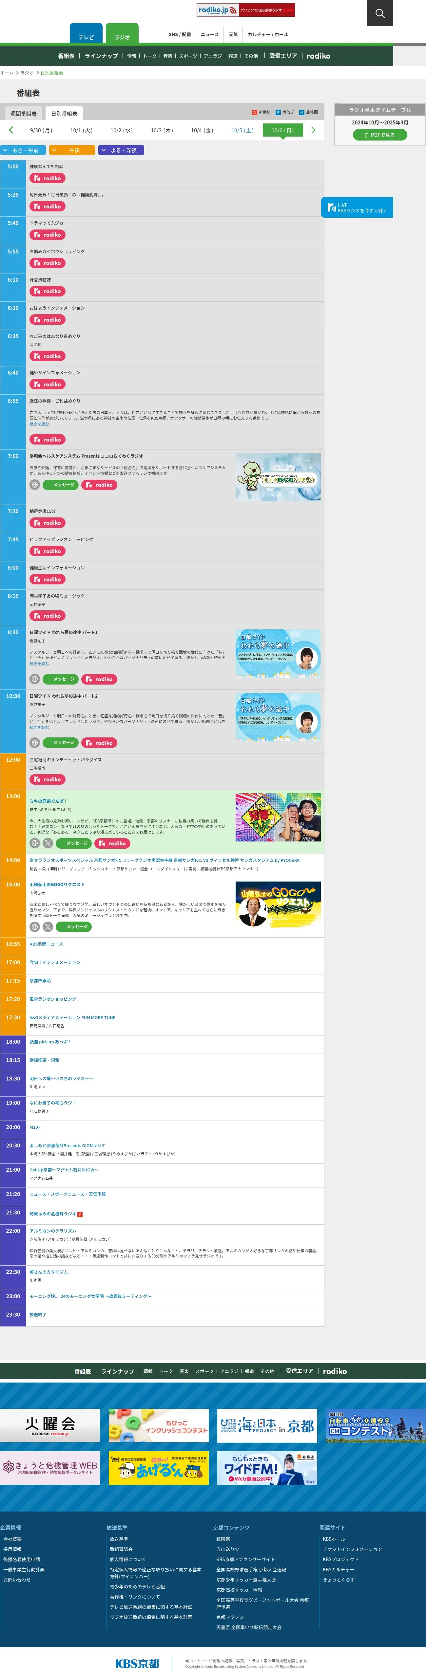Send a メッセージ to ミキの兄弟でんぱ
The height and width of the screenshot is (1680, 426).
pos(73,843)
